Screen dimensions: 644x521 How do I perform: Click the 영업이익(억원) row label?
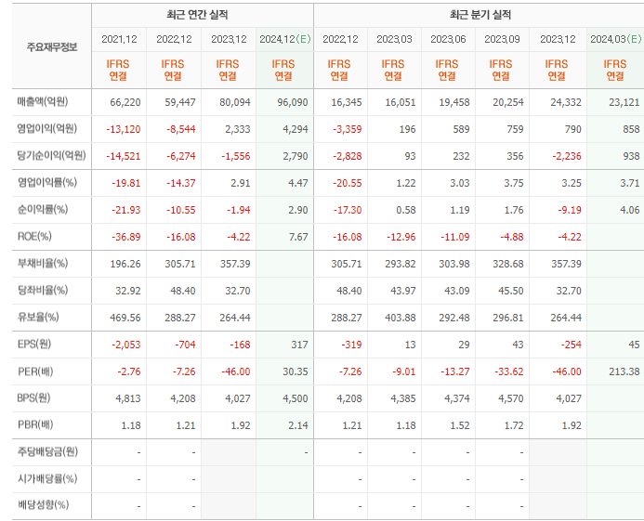click(46, 128)
